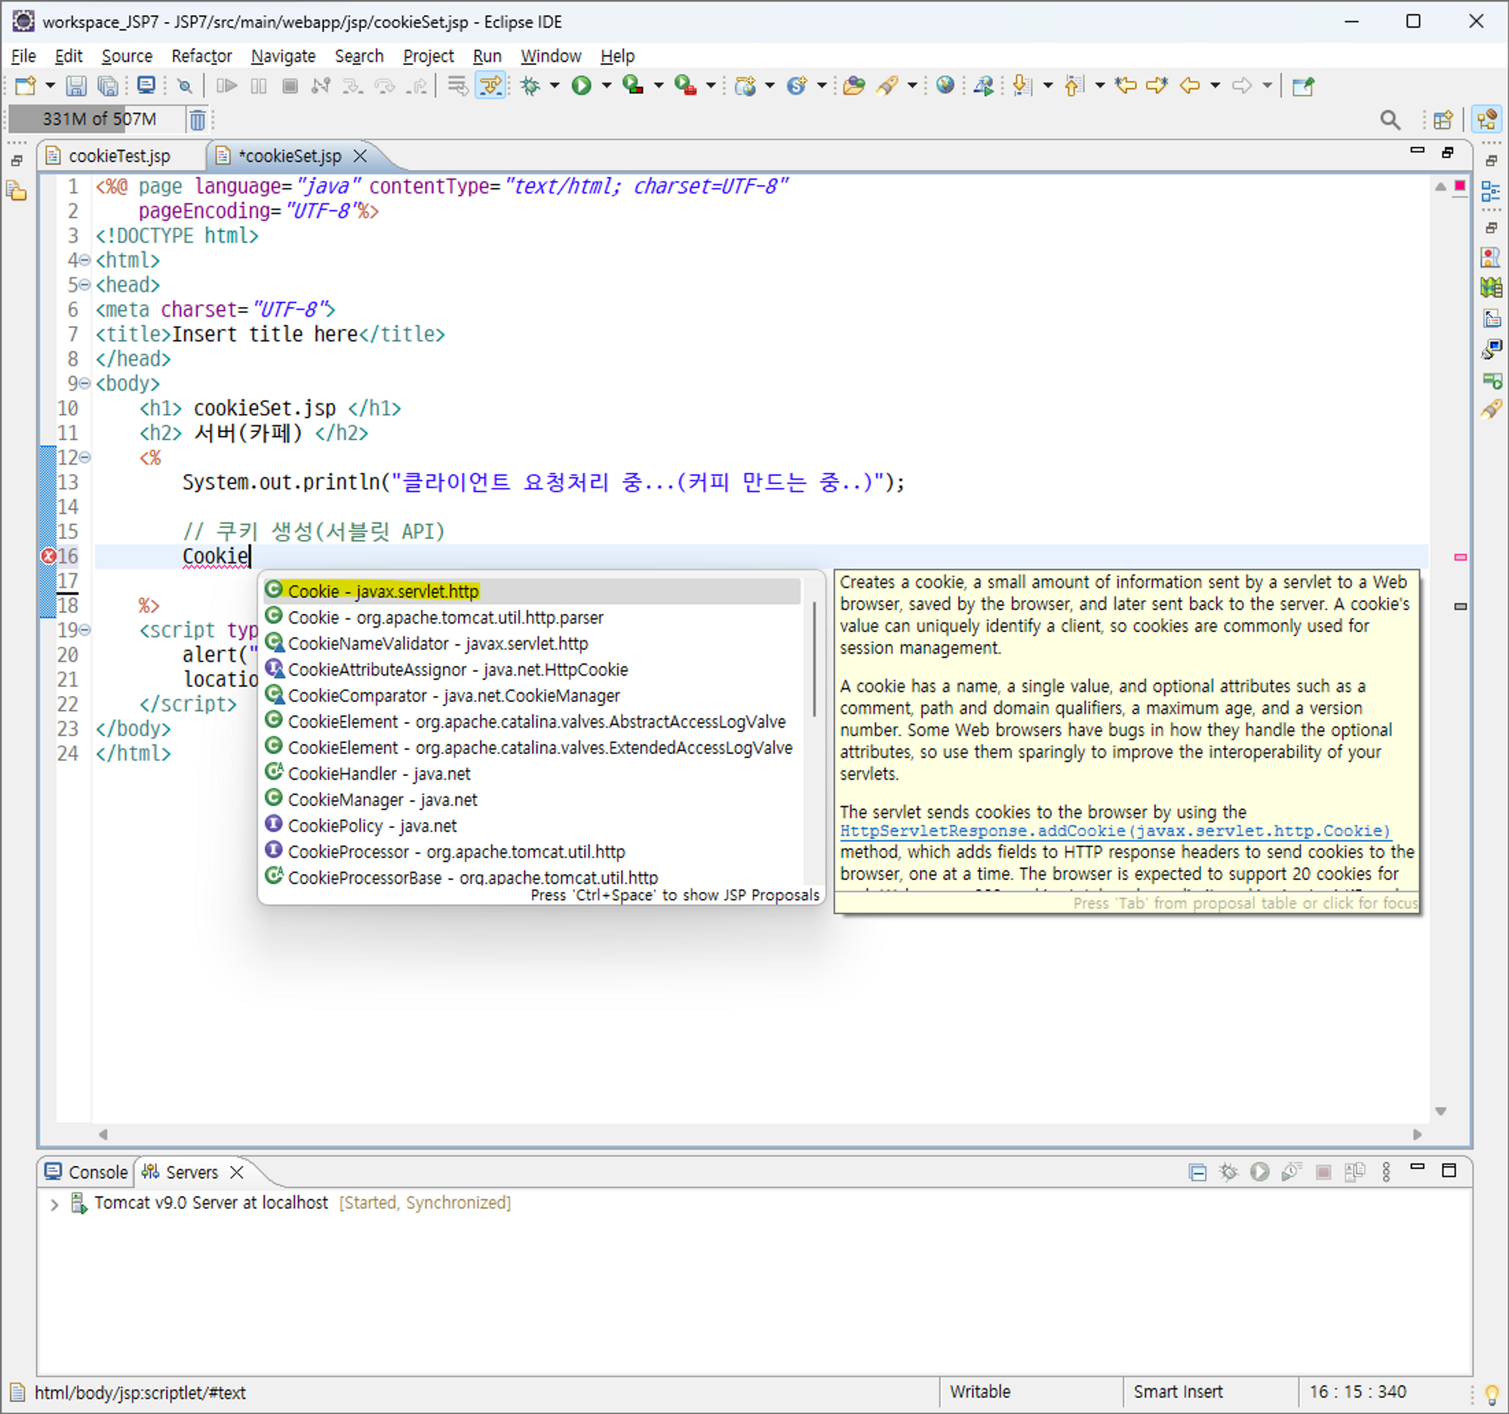
Task: Open the Back history dropdown arrow
Action: (1215, 86)
